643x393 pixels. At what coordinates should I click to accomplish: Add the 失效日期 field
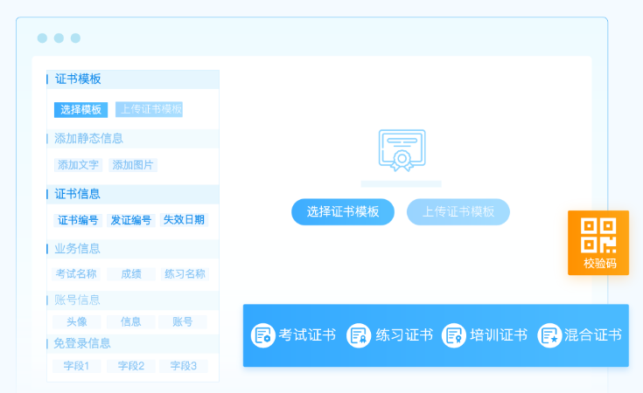pyautogui.click(x=185, y=220)
